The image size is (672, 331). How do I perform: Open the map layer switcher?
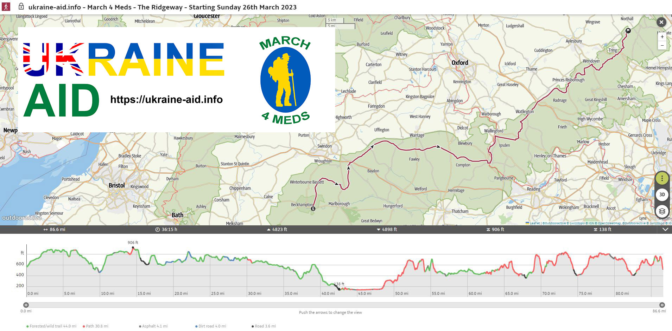click(662, 211)
